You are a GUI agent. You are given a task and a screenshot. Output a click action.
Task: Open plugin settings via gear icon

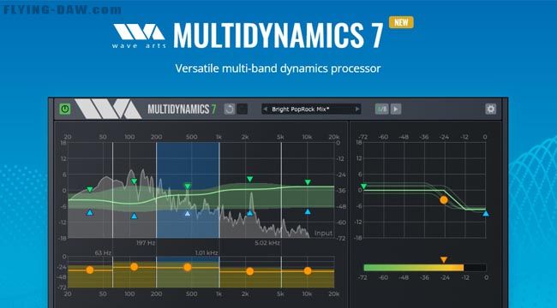[490, 109]
